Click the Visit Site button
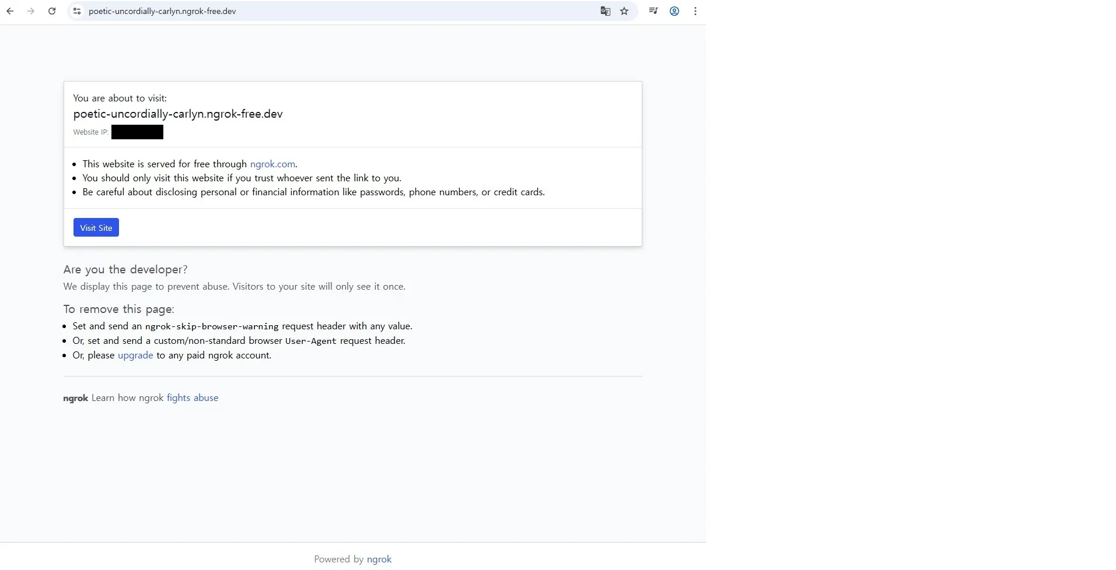Screen dimensions: 1116x570 (x=96, y=228)
